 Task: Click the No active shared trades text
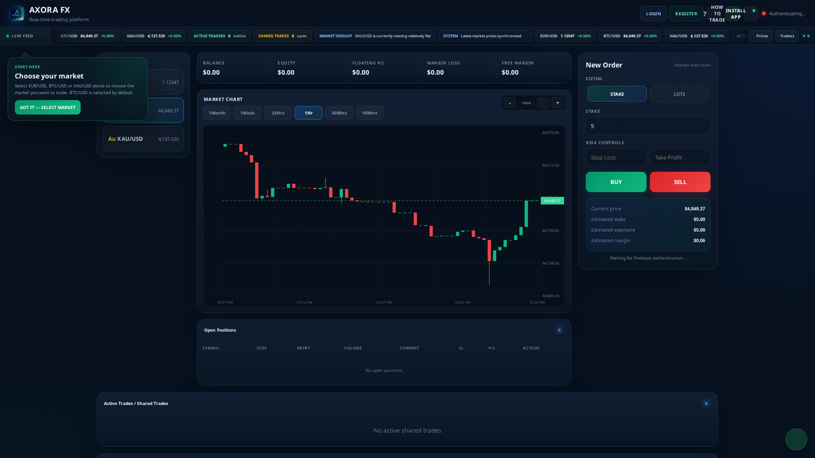[x=407, y=430]
